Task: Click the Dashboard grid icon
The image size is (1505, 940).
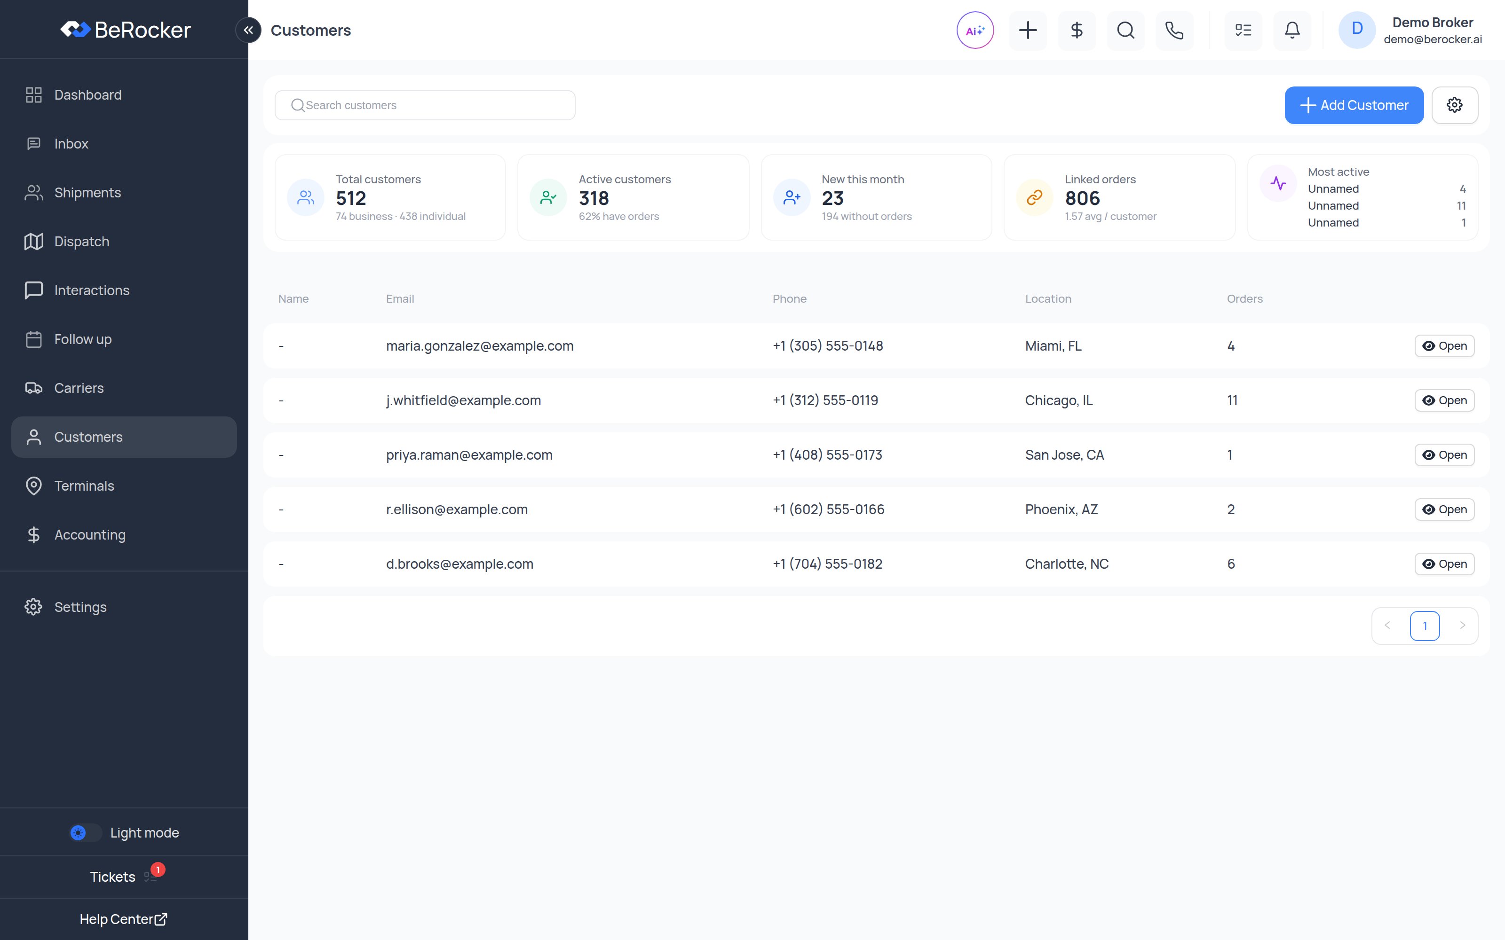Action: pos(33,94)
